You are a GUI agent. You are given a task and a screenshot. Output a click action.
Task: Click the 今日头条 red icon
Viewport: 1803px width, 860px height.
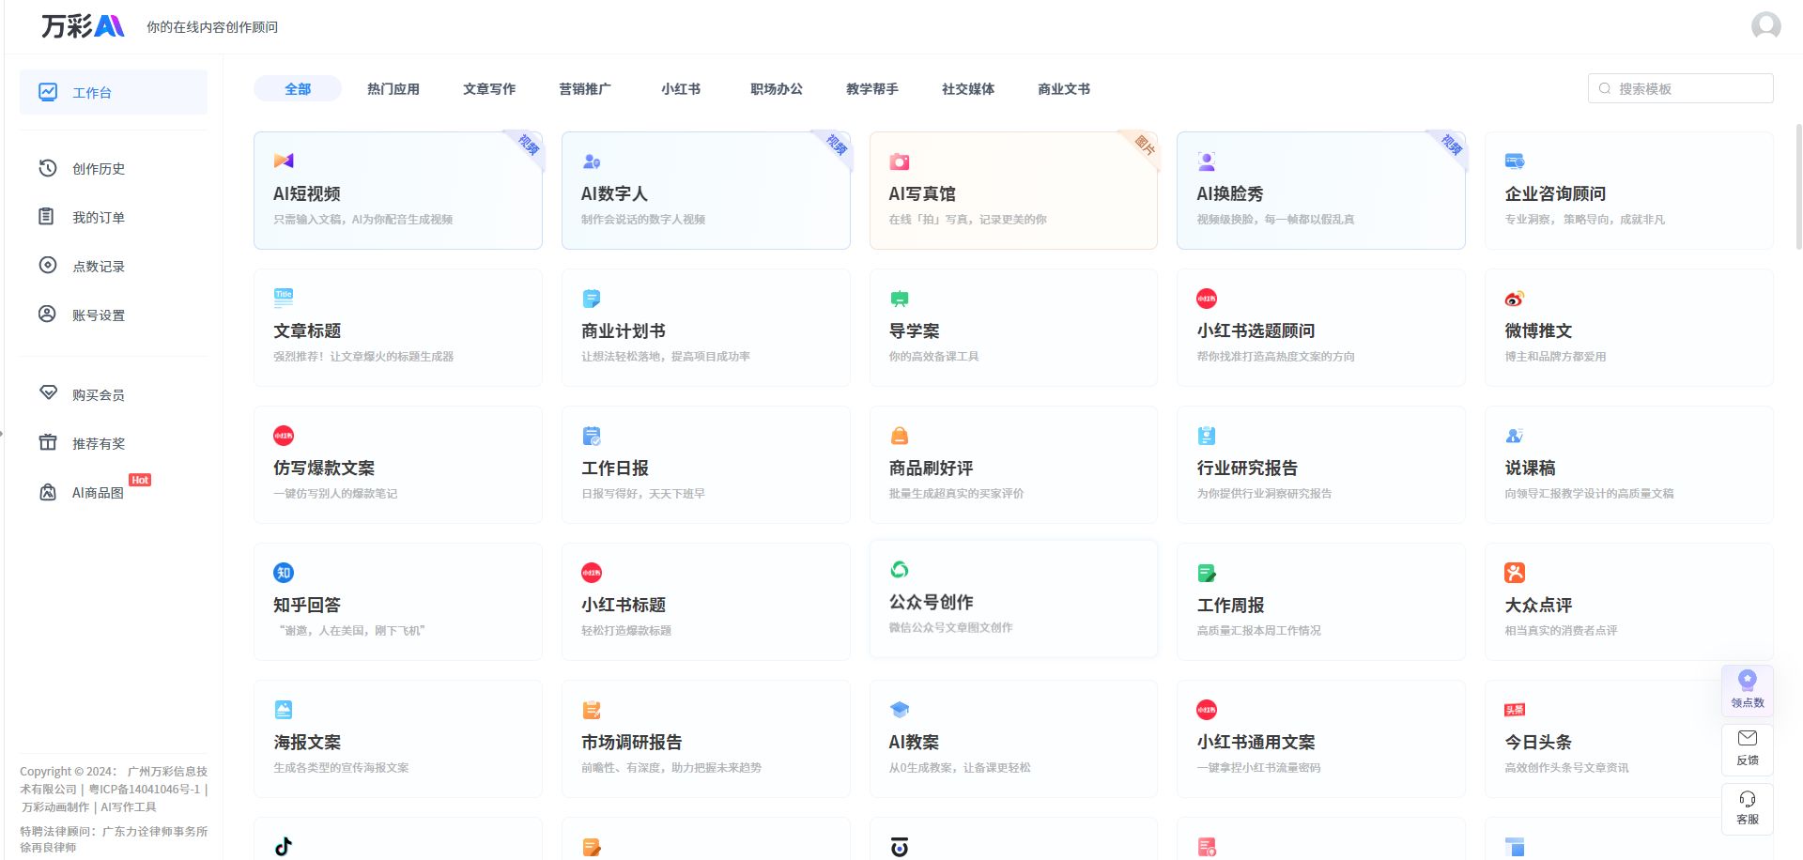click(x=1515, y=710)
